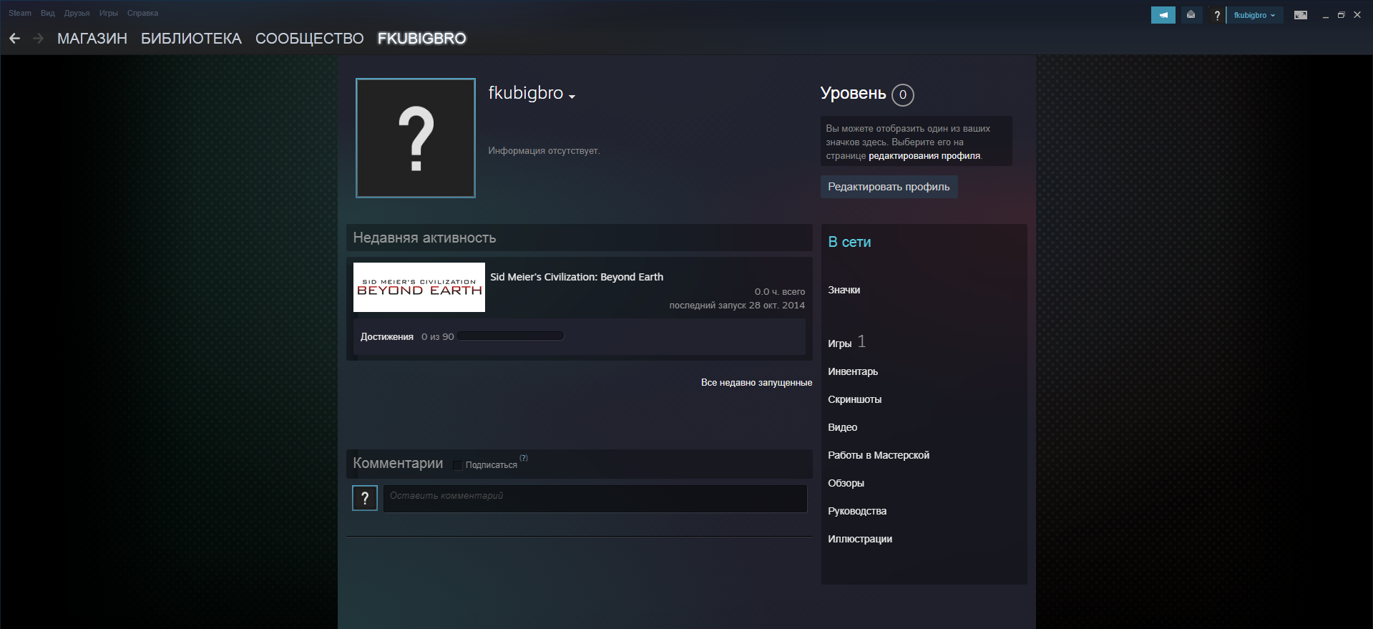Open the profile name dropdown arrow
This screenshot has height=629, width=1373.
click(x=572, y=97)
